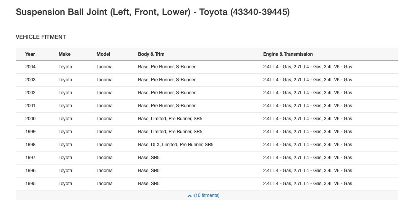Click engine cell in the 1998 row

point(308,145)
